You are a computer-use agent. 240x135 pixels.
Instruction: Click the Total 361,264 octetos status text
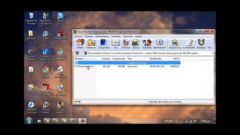click(x=165, y=102)
